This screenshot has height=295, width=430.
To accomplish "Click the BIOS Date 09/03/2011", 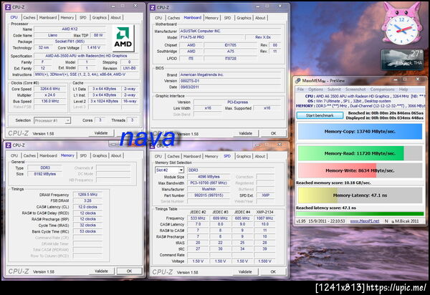I will click(230, 87).
